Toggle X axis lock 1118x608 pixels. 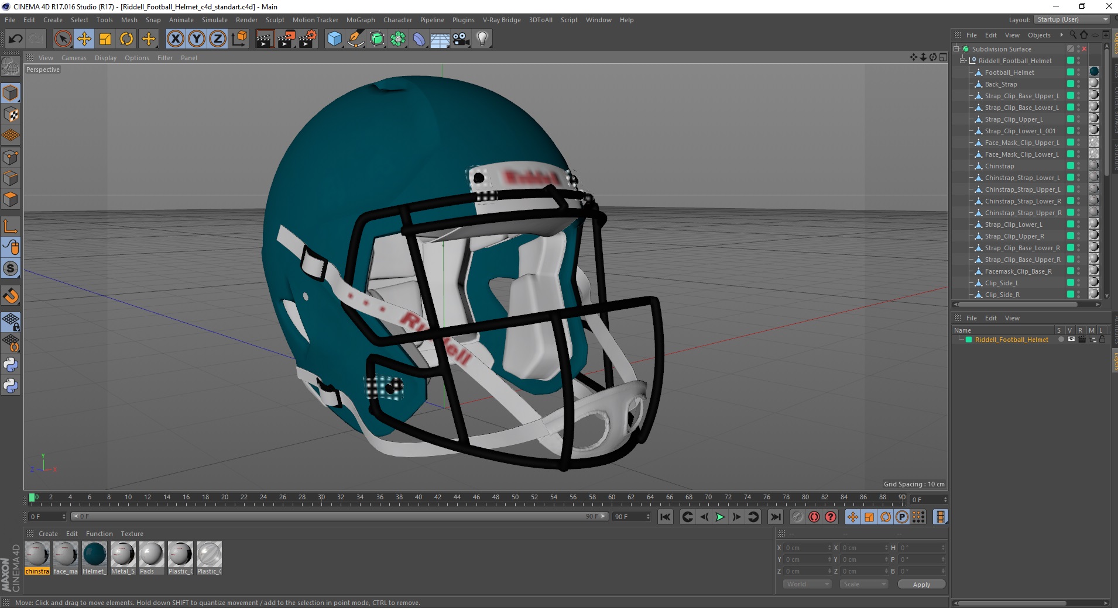tap(175, 39)
